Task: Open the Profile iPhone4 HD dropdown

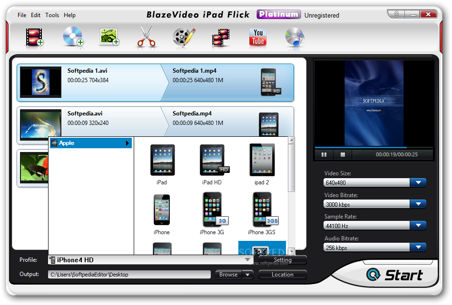Action: pyautogui.click(x=247, y=260)
